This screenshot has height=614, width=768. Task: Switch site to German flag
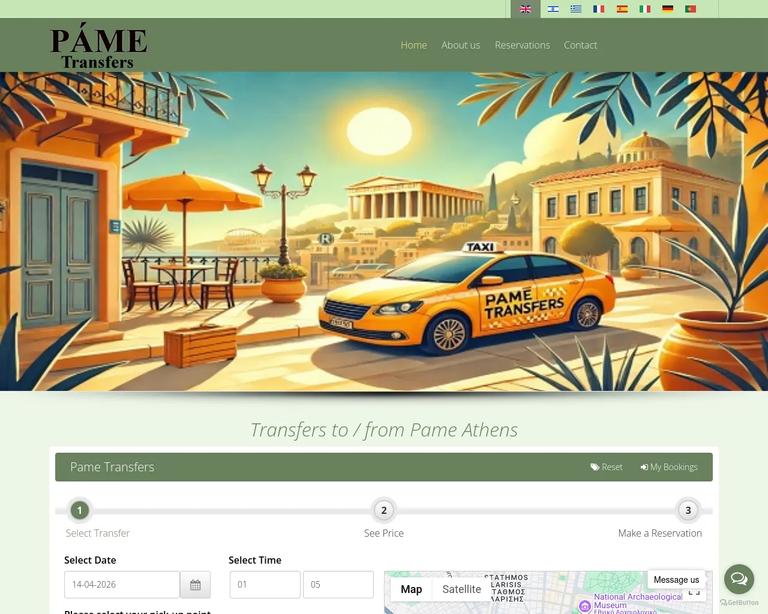pos(667,9)
